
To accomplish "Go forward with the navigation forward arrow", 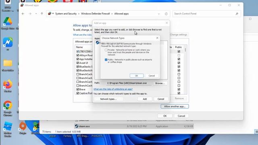I will [30, 14].
